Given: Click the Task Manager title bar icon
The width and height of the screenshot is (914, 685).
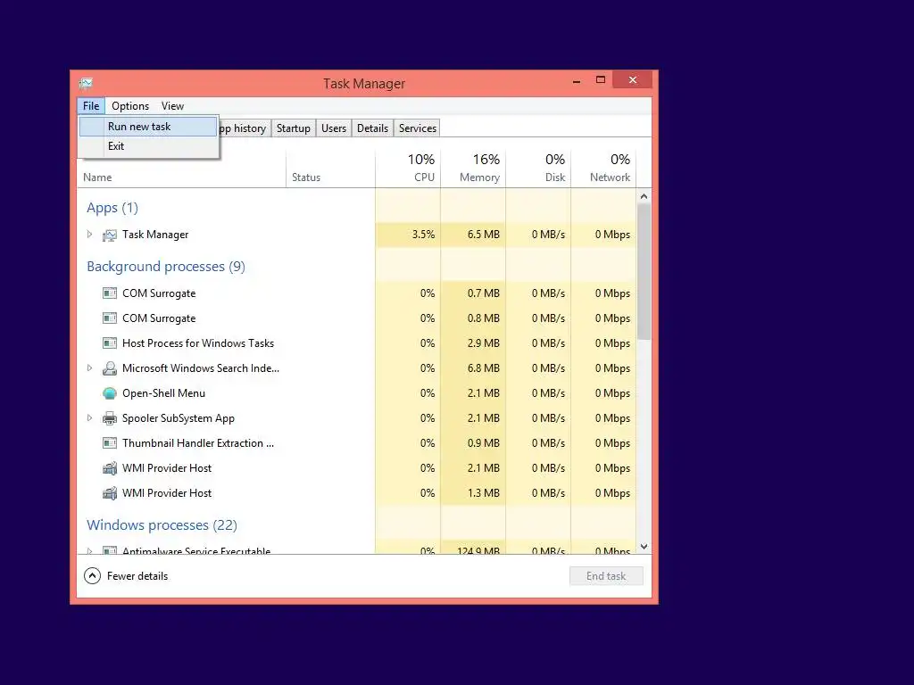Looking at the screenshot, I should pos(86,83).
